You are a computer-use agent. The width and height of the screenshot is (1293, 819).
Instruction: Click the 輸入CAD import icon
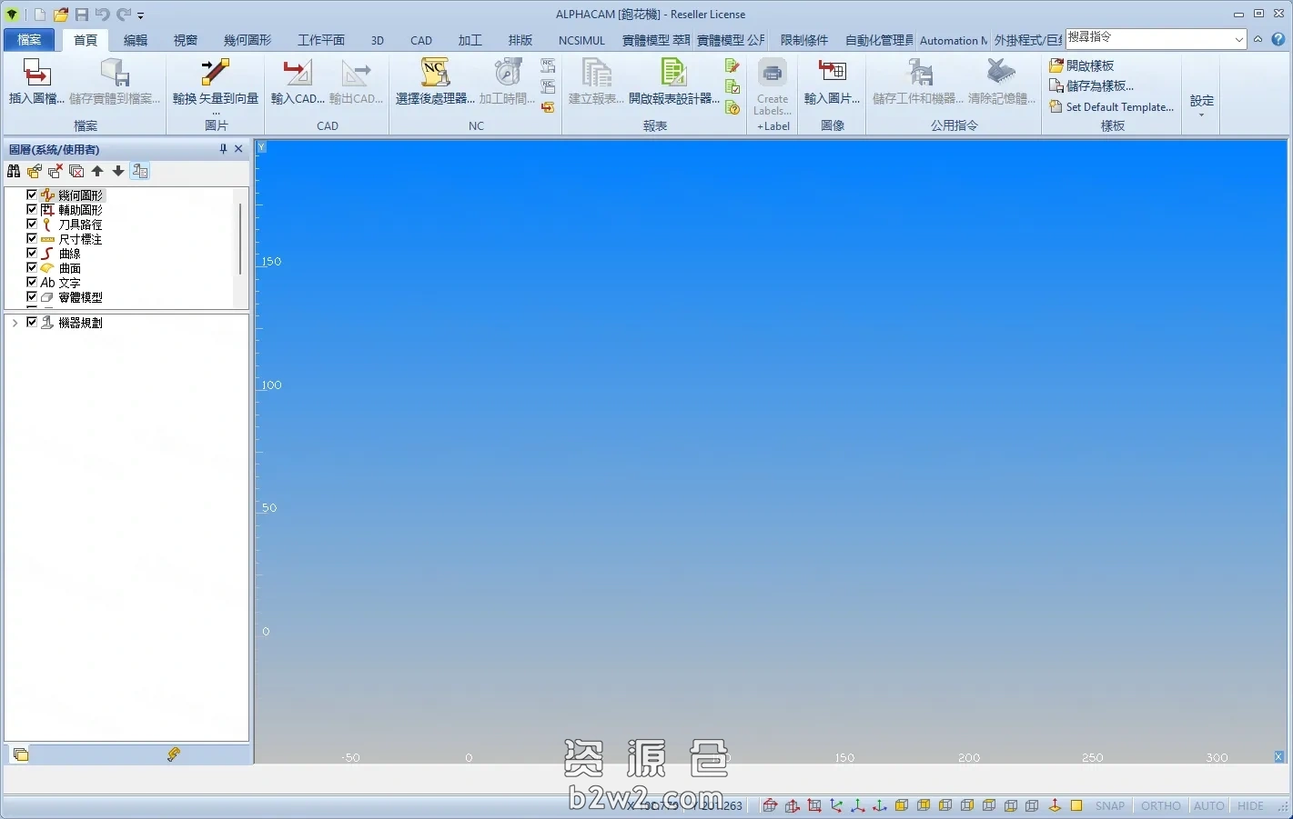pos(297,75)
